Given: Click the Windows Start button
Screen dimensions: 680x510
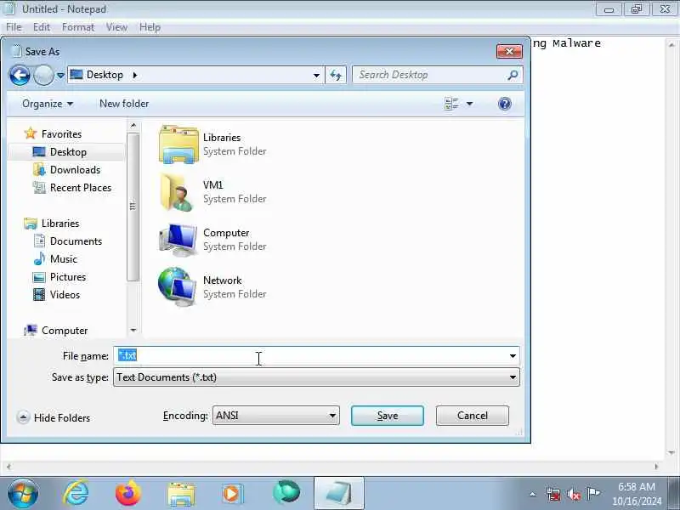Looking at the screenshot, I should pyautogui.click(x=23, y=493).
